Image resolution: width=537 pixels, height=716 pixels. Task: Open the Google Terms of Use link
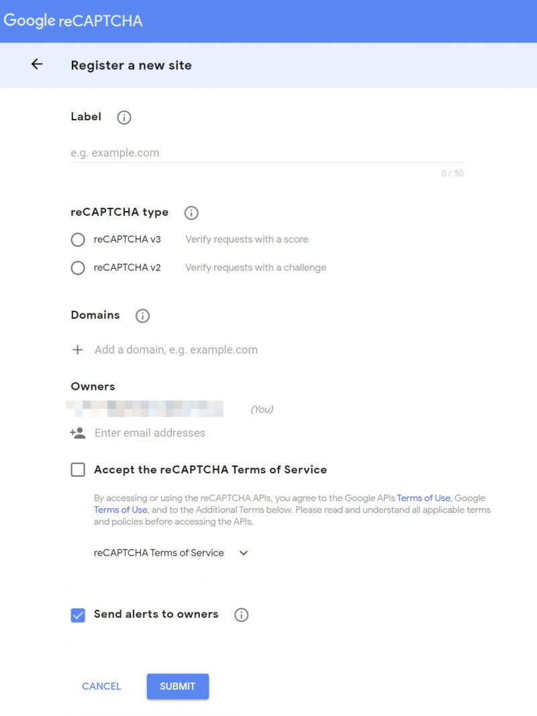[120, 510]
